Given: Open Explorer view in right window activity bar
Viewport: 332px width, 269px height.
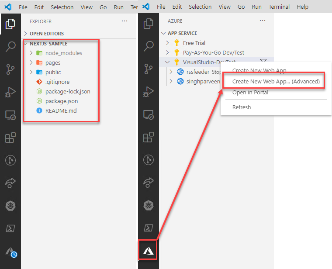Looking at the screenshot, I should [148, 24].
